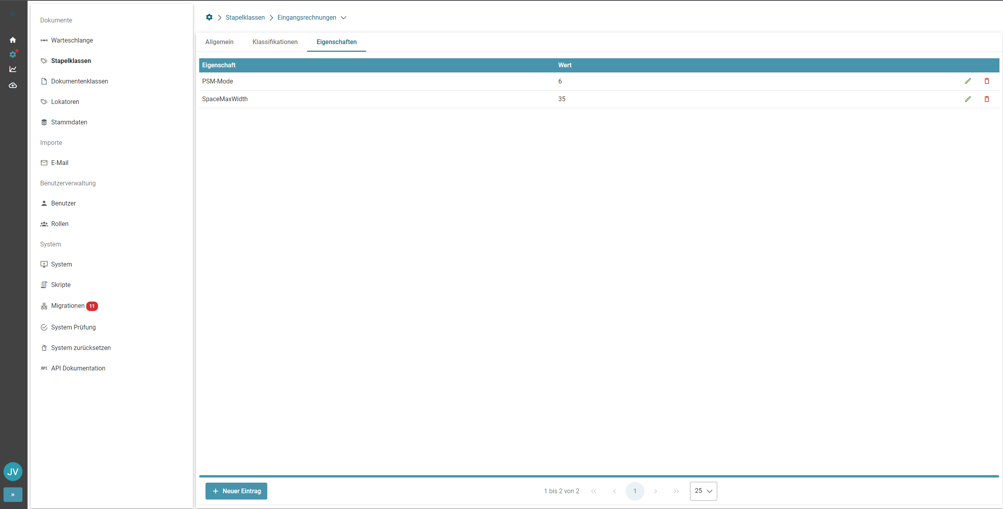Open the statistics chart icon in left rail
Image resolution: width=1003 pixels, height=509 pixels.
pos(13,69)
